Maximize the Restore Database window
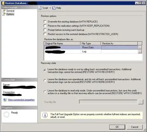The height and width of the screenshot is (132, 147). [x=140, y=3]
